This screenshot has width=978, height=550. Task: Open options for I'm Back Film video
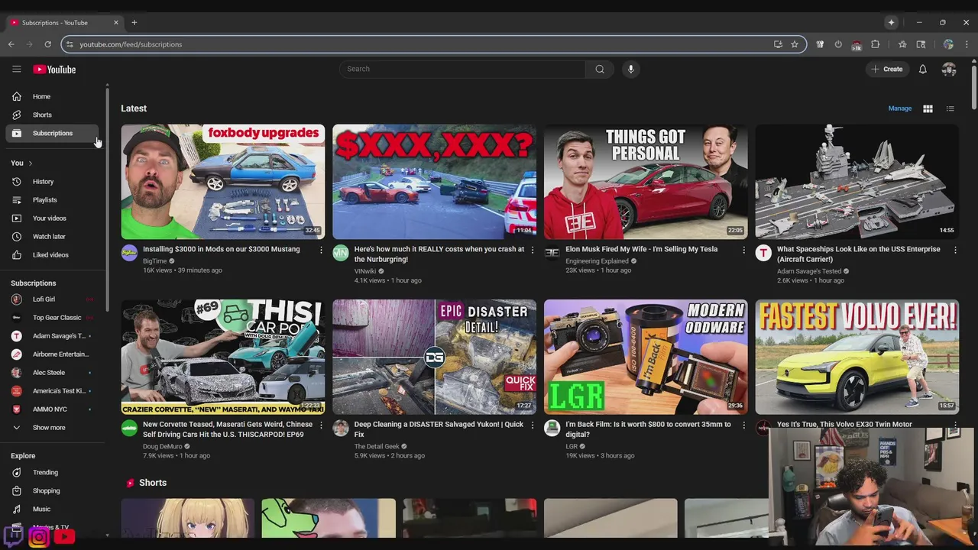(x=744, y=425)
